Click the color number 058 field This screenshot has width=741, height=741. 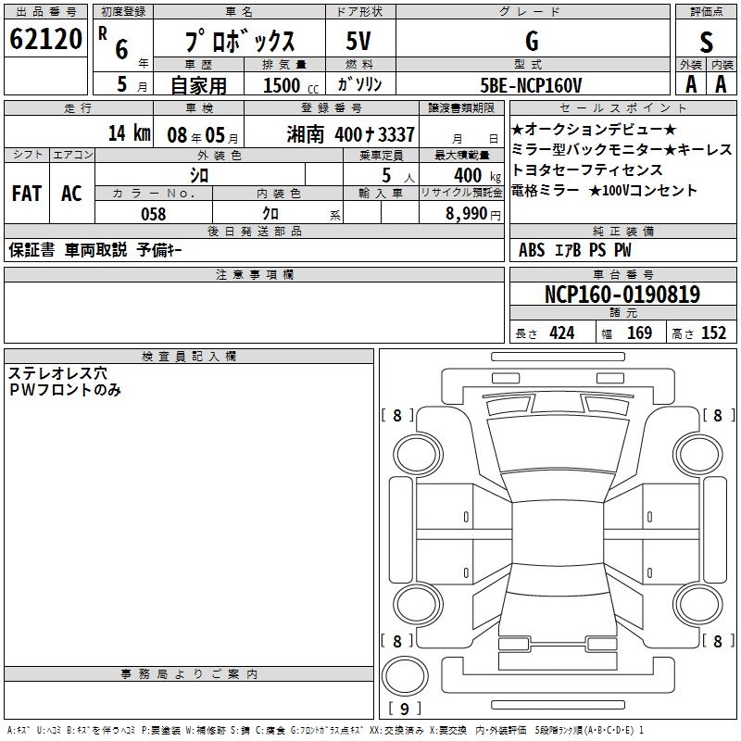tap(154, 214)
